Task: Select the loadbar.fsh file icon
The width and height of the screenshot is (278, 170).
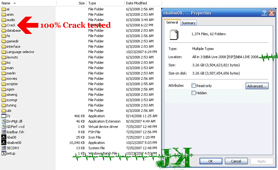Action: (4, 132)
